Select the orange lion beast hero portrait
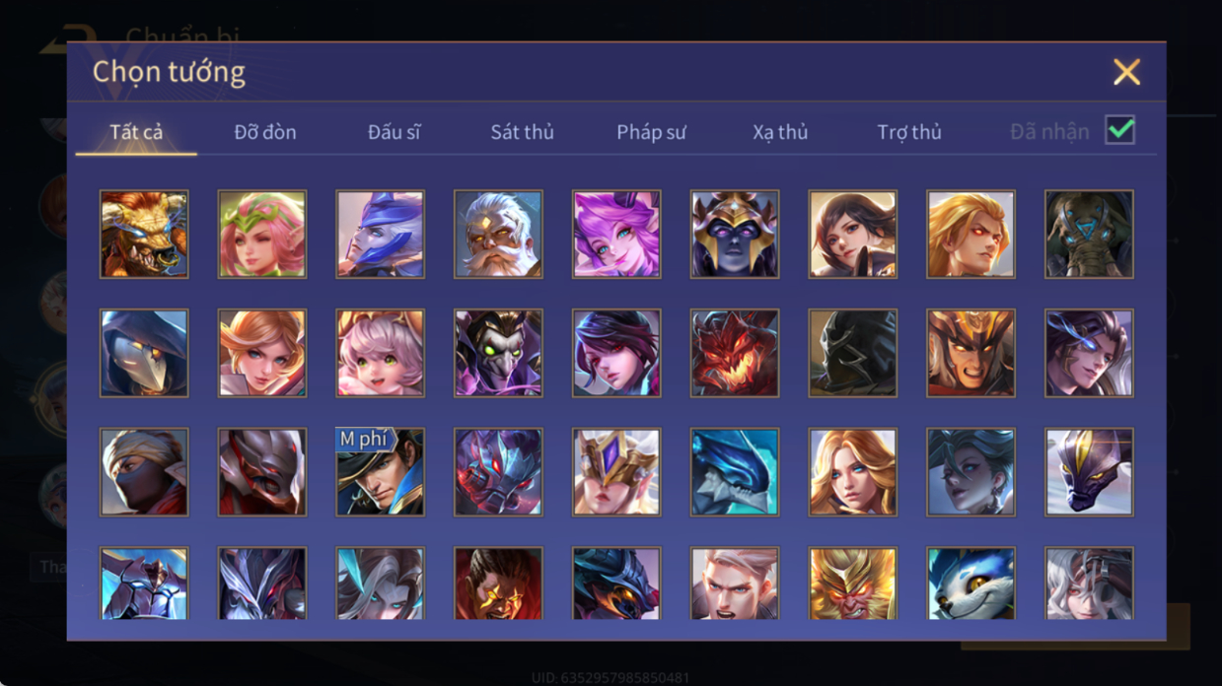The width and height of the screenshot is (1222, 686). 144,235
